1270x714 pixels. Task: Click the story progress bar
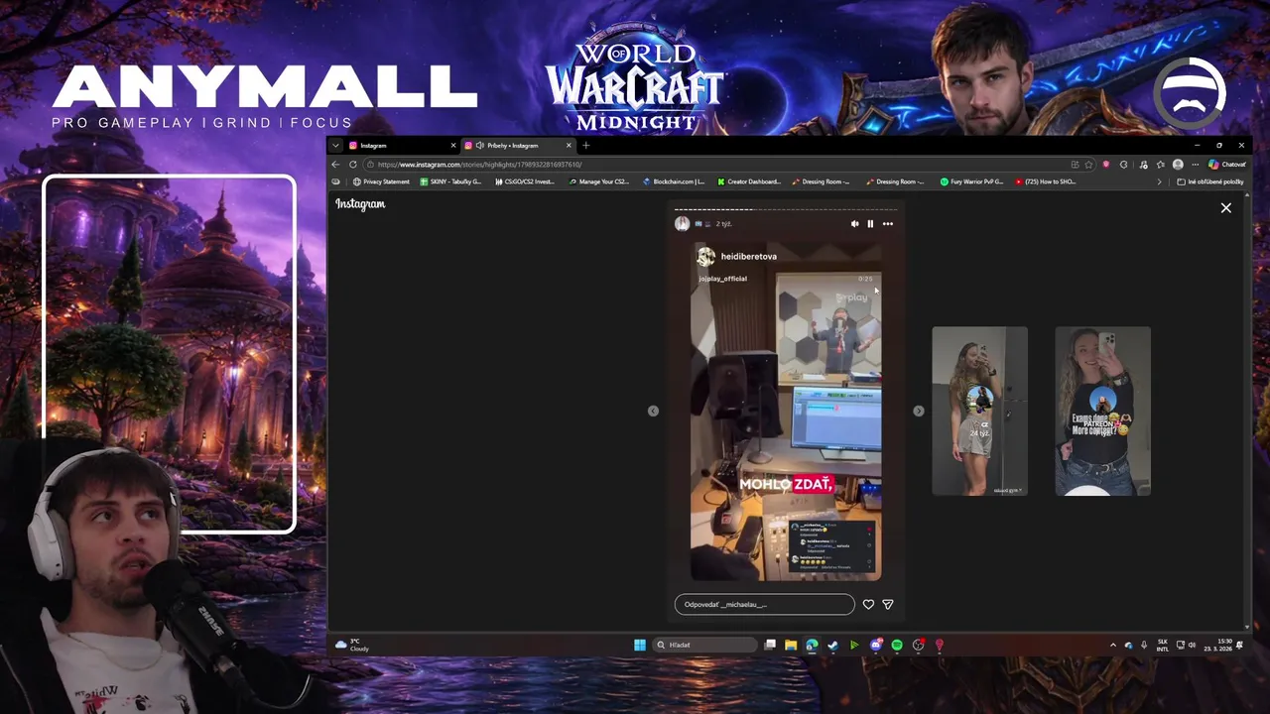tap(786, 209)
